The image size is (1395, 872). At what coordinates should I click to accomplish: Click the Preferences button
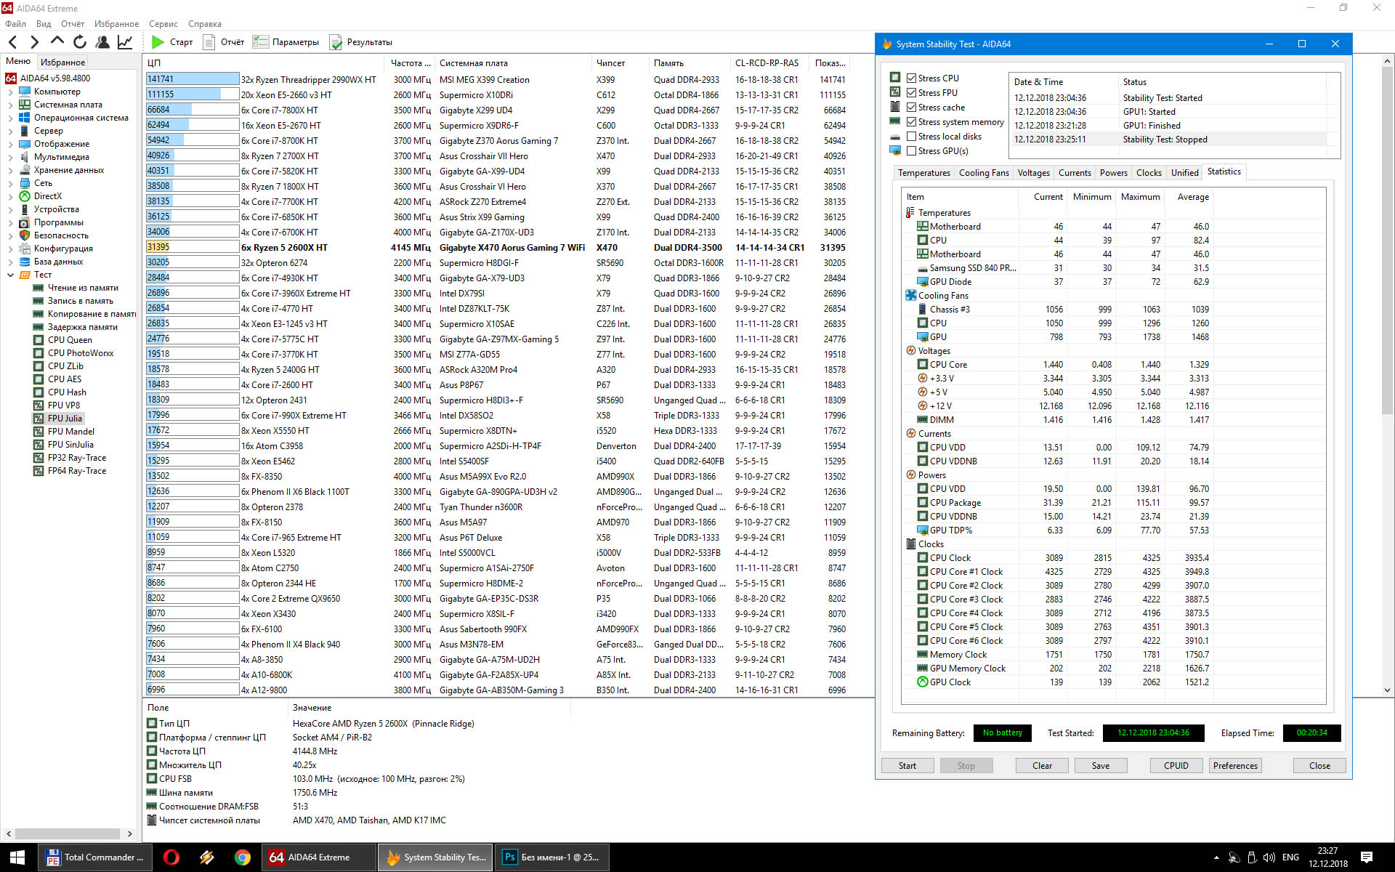(x=1234, y=765)
